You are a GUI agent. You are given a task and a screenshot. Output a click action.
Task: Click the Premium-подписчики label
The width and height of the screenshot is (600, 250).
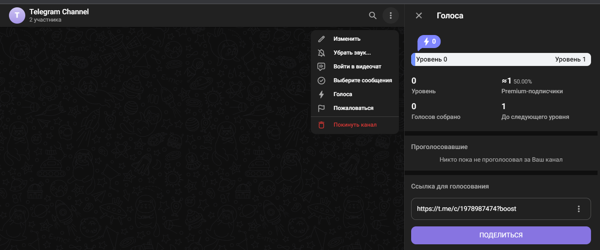532,91
